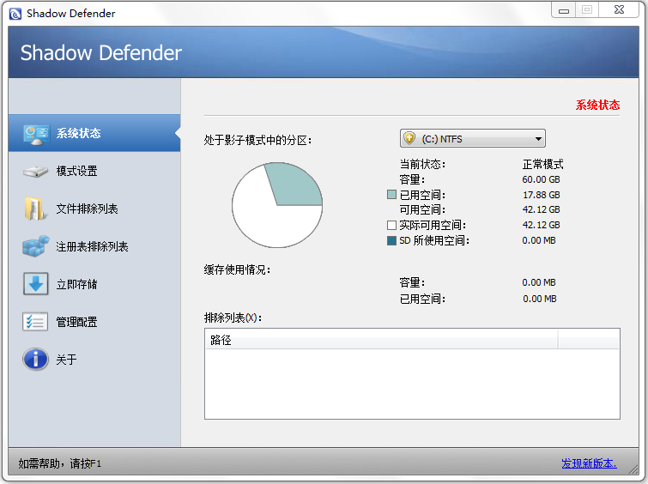The width and height of the screenshot is (648, 484).
Task: Click the 路径 column header
Action: [381, 340]
